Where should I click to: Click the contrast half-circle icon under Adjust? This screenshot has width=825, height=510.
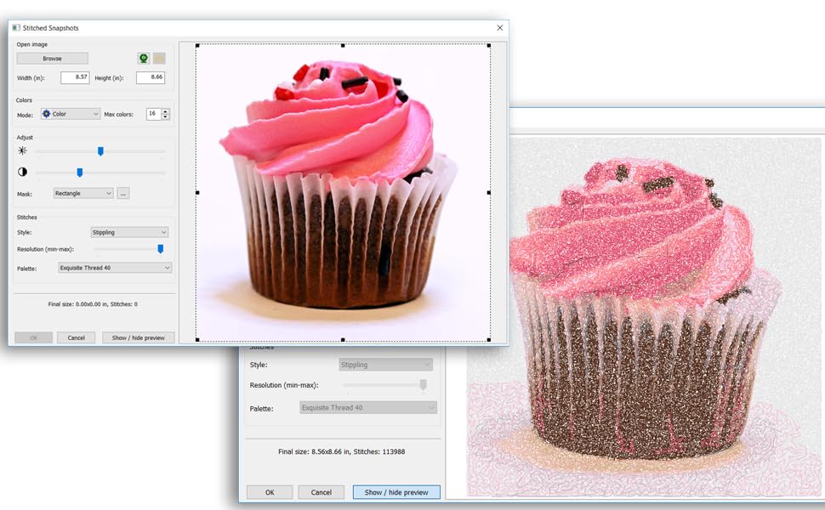[x=22, y=172]
